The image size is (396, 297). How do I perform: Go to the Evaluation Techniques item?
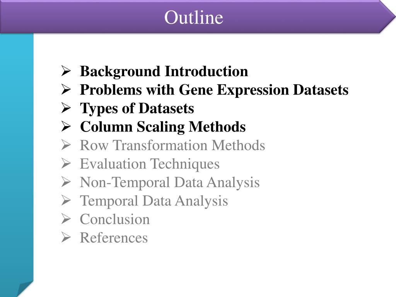pyautogui.click(x=150, y=164)
